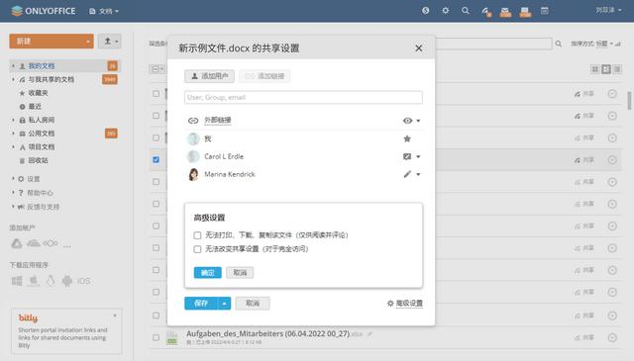The image size is (634, 361).
Task: Click the header search magnifier icon
Action: pos(465,11)
